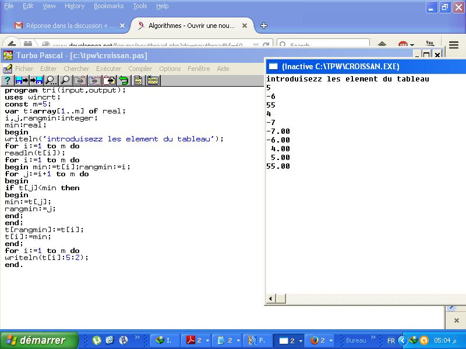Screen dimensions: 466x349
Task: Click the Adblock Plus icon in Firefox
Action: click(403, 45)
